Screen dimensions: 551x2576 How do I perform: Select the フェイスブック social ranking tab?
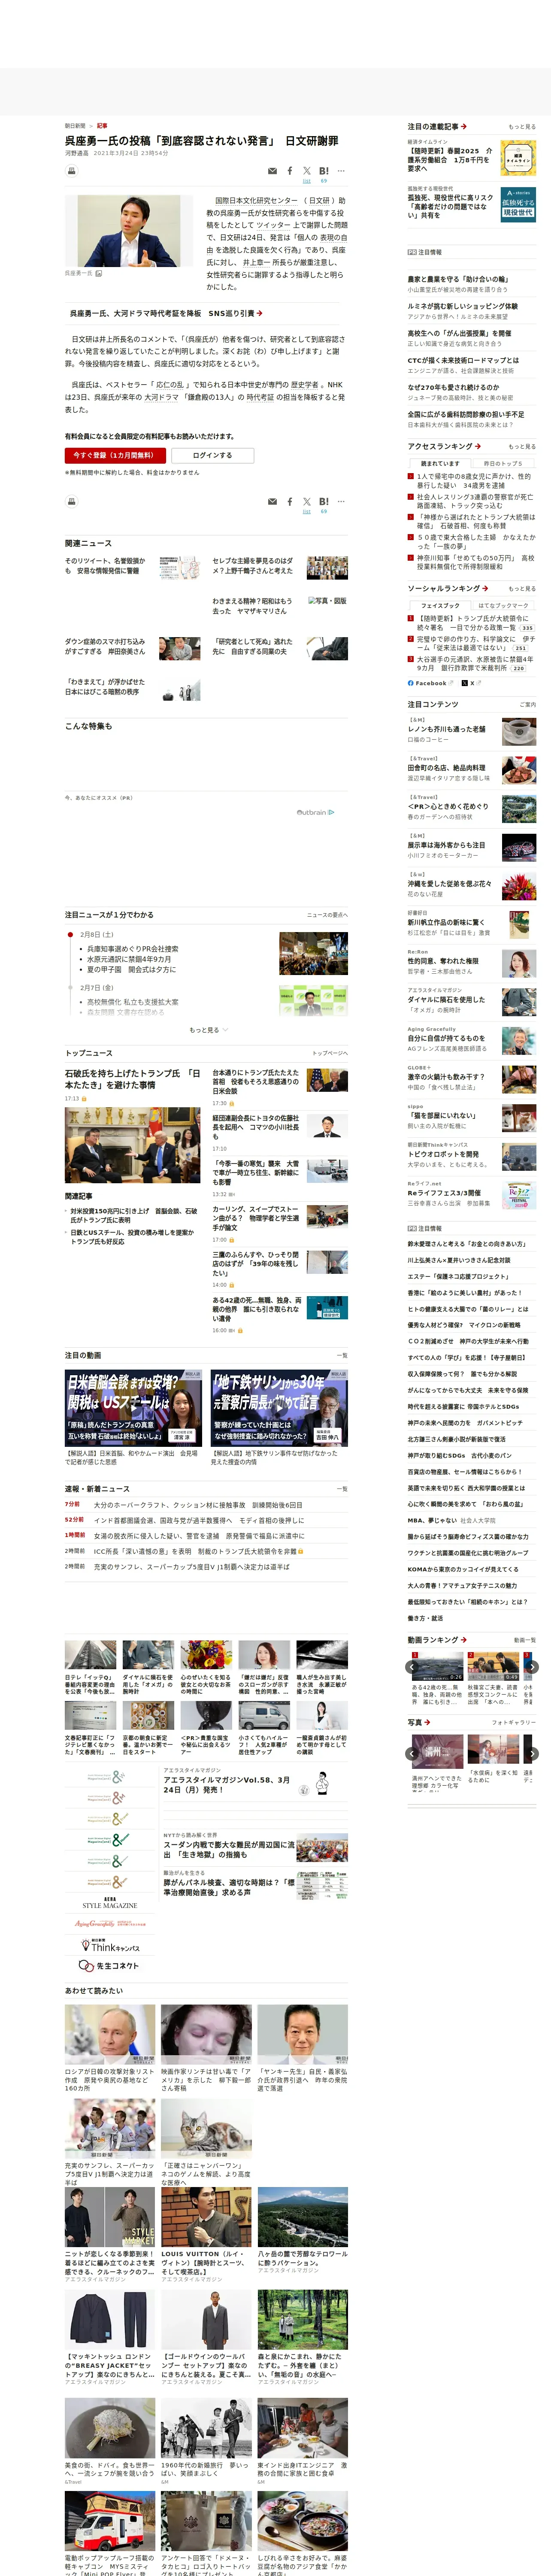point(440,606)
